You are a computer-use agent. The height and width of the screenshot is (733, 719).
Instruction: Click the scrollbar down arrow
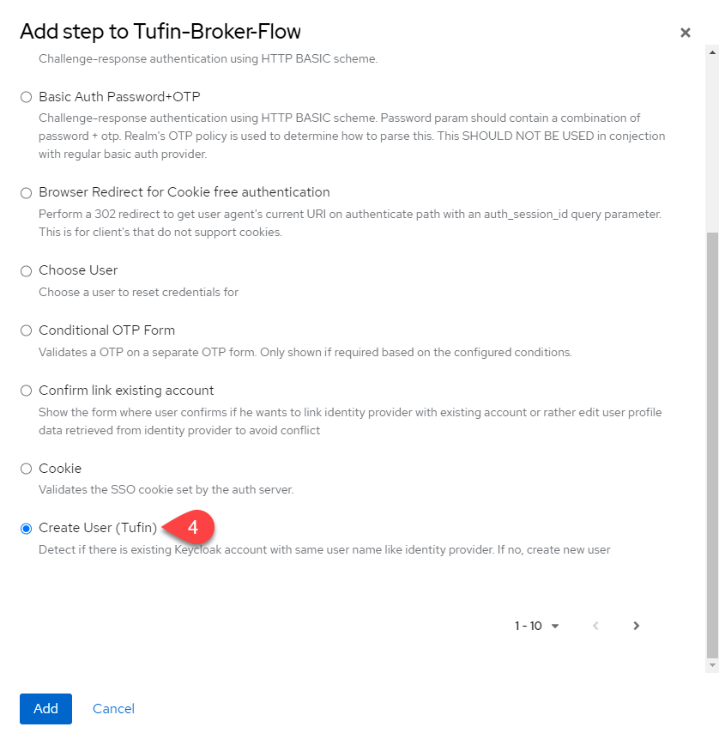(x=711, y=666)
